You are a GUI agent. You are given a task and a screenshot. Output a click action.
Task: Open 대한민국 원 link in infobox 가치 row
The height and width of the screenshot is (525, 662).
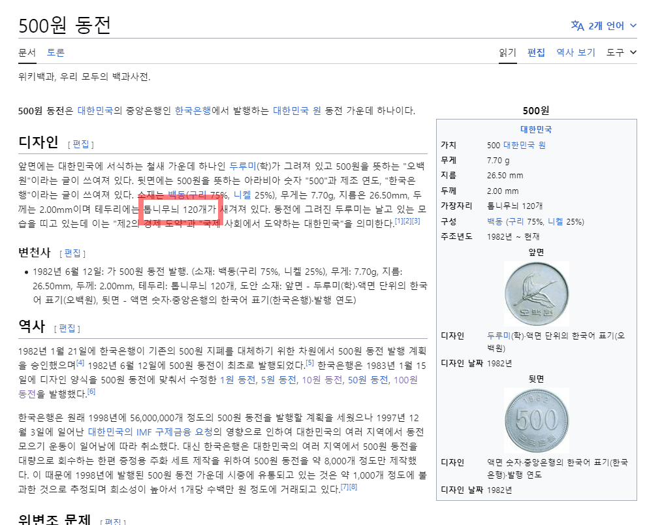524,146
